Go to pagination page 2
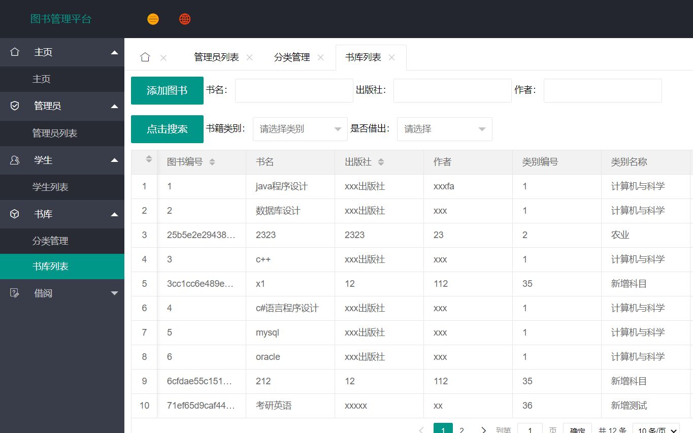 pos(461,429)
